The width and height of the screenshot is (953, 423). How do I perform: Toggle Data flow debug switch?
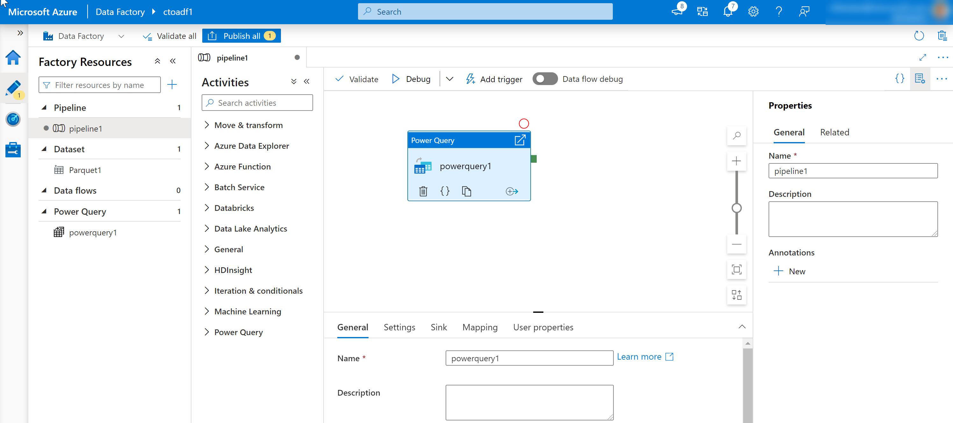[x=545, y=79]
